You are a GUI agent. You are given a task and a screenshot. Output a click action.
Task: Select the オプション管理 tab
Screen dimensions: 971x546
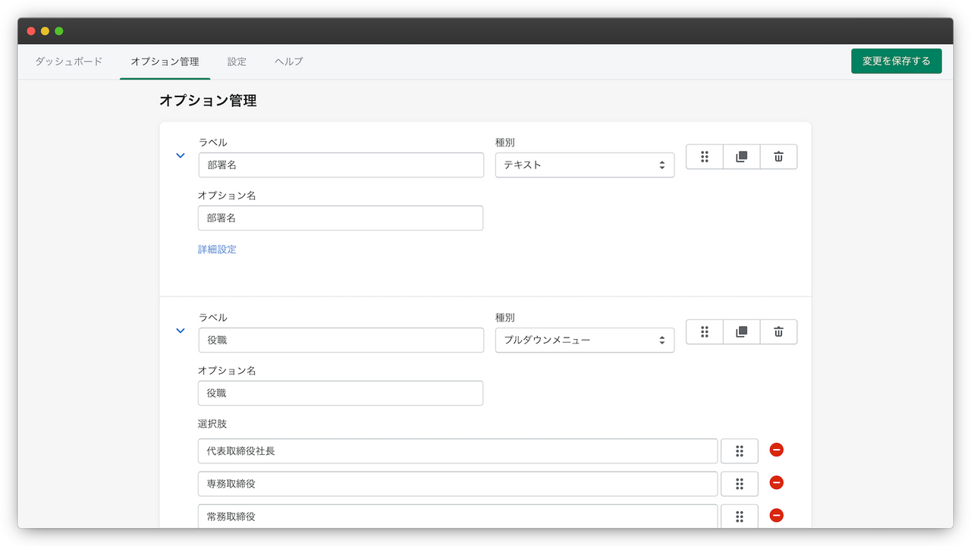pyautogui.click(x=165, y=61)
